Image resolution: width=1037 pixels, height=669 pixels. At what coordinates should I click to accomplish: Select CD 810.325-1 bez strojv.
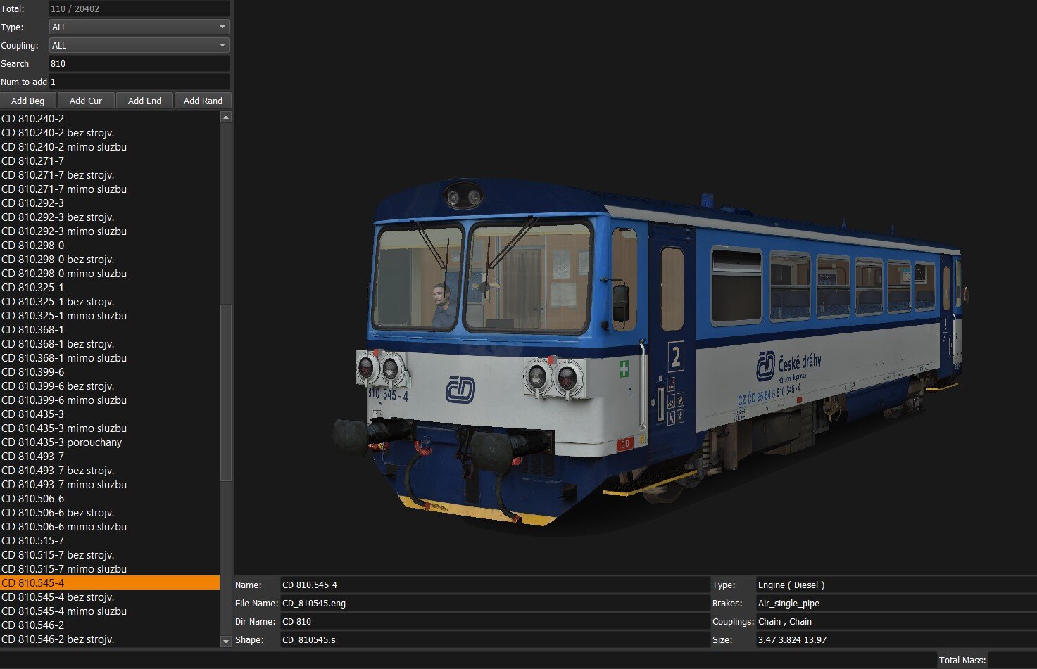pyautogui.click(x=110, y=301)
